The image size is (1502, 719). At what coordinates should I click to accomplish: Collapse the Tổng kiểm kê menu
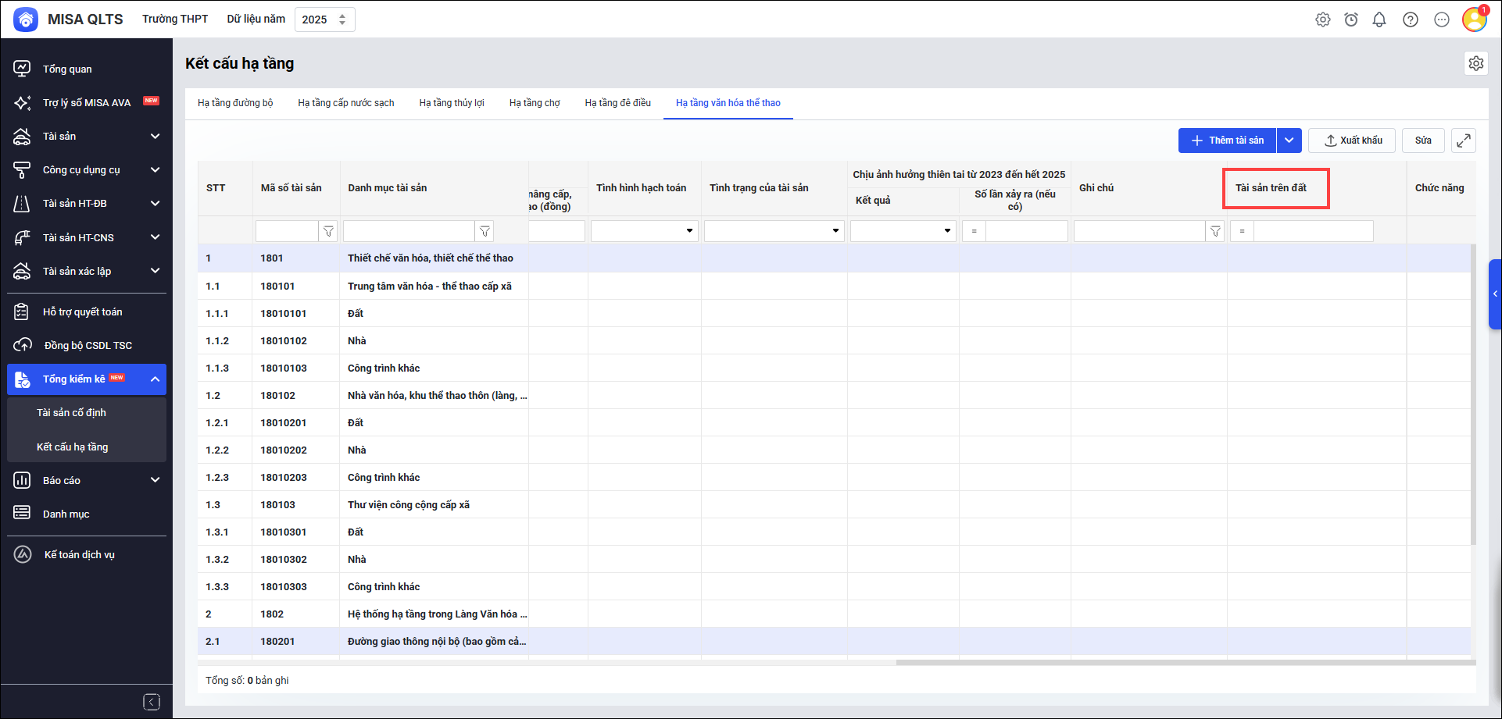click(x=155, y=379)
